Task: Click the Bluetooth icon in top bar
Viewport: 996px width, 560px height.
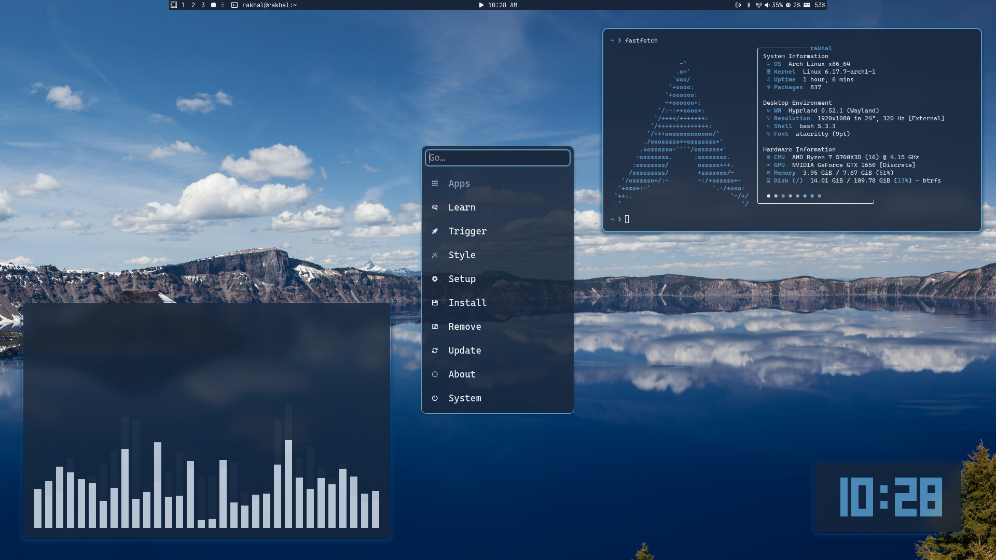Action: coord(749,5)
